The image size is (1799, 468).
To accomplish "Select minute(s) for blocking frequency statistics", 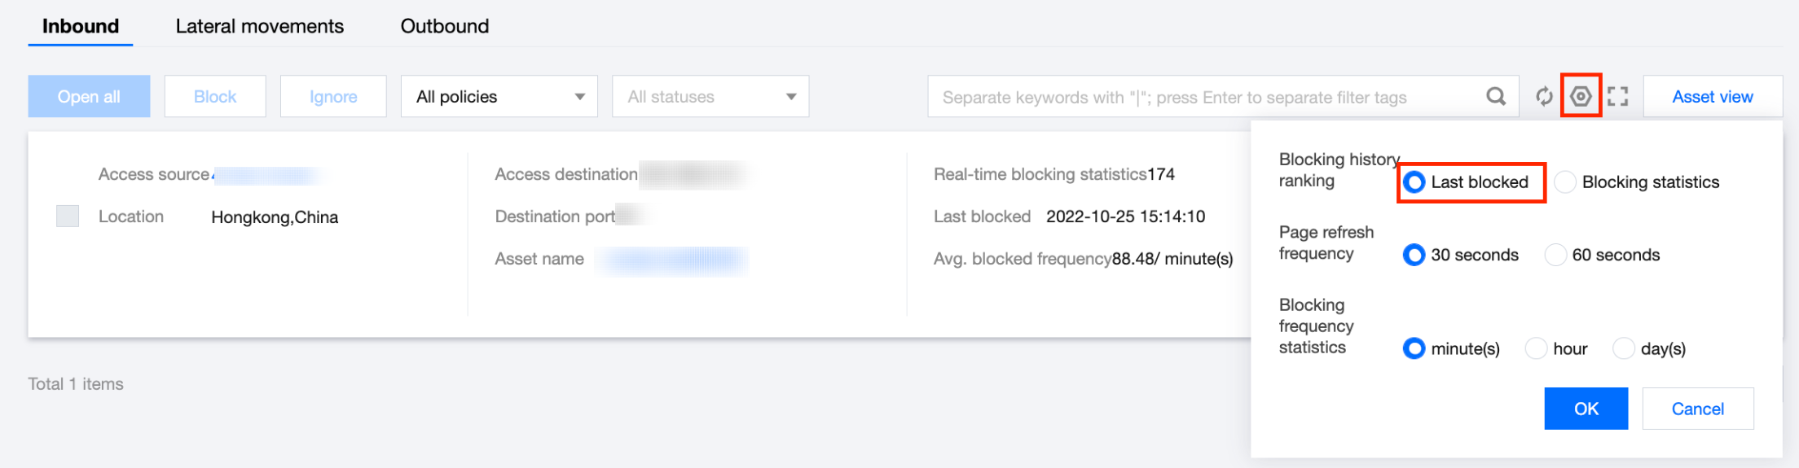I will [1414, 348].
